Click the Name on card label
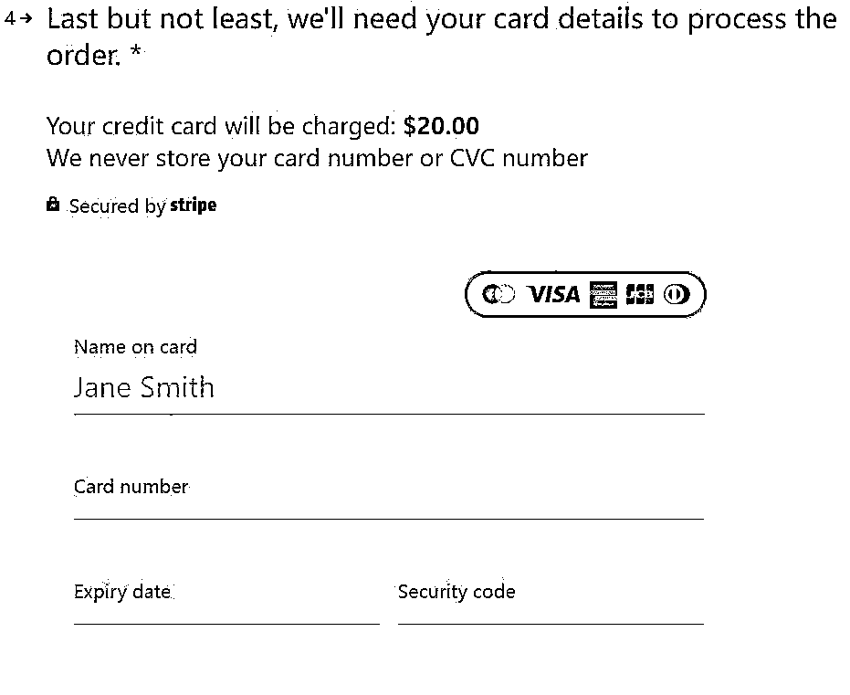This screenshot has height=695, width=850. 135,347
